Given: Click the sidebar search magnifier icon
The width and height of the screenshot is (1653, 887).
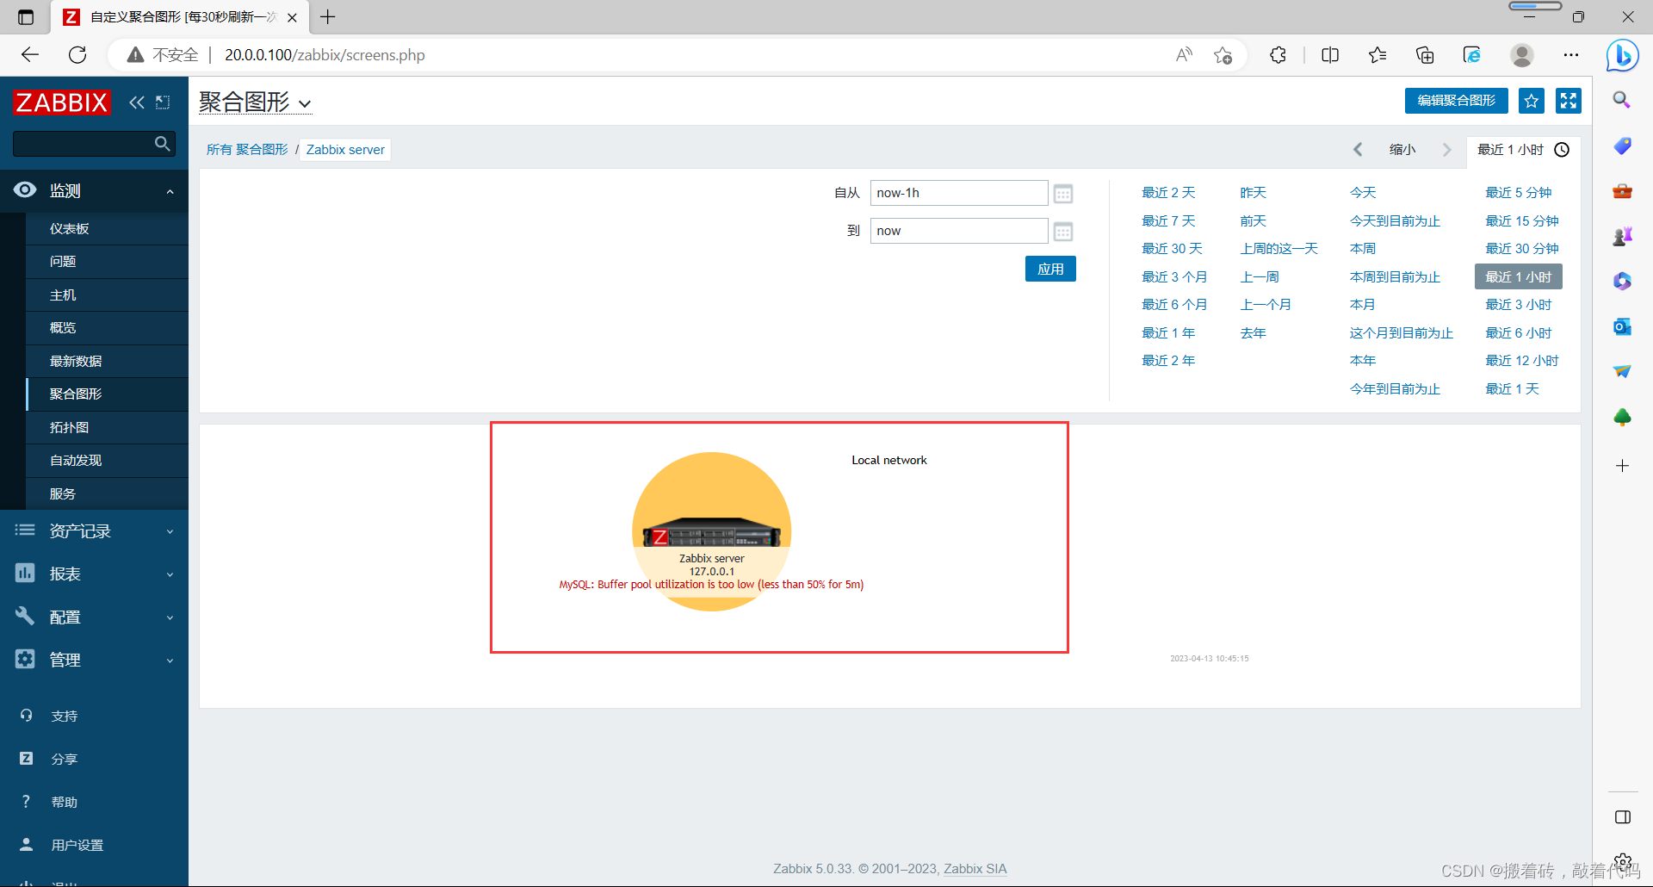Looking at the screenshot, I should [162, 144].
